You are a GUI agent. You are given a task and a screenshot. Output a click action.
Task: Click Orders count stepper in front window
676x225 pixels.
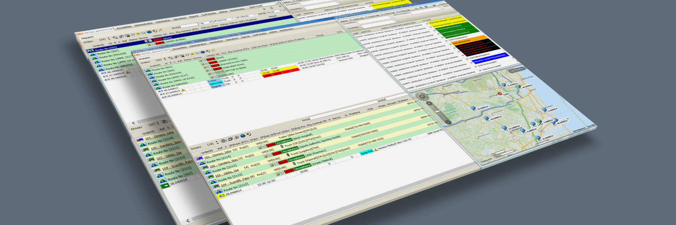tap(165, 59)
